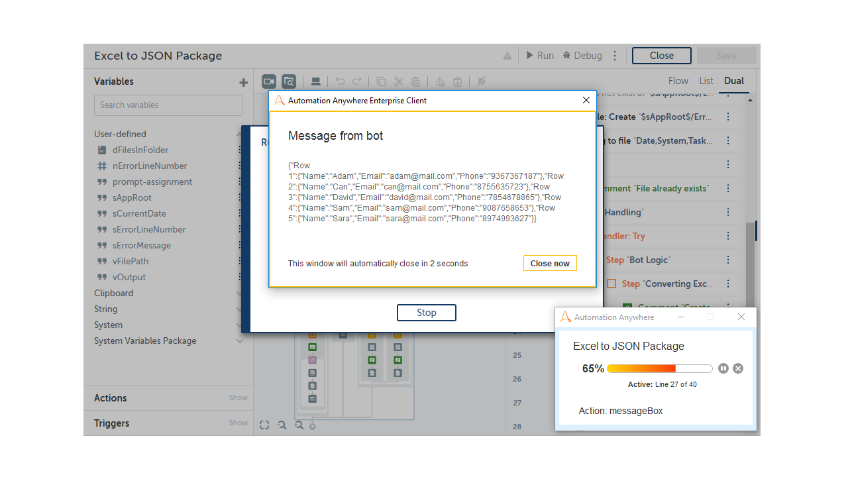Viewport: 848px width, 477px height.
Task: Open the header's vertical three-dot menu
Action: 615,56
